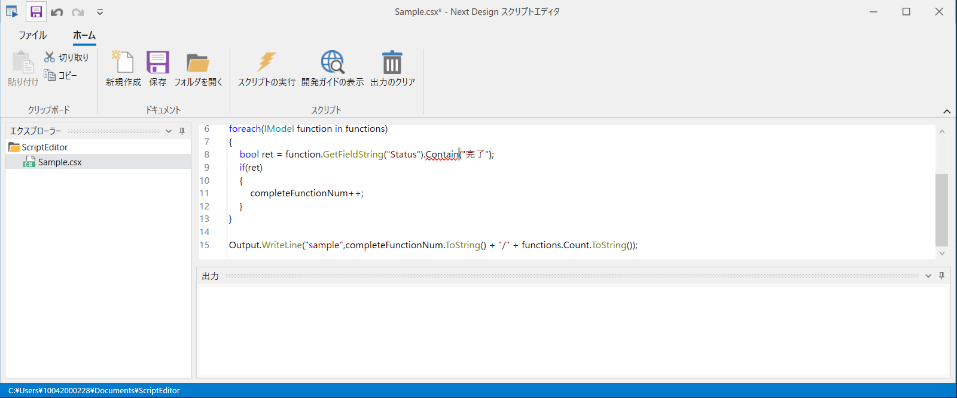
Task: Click the 保存 save ribbon button
Action: (158, 69)
